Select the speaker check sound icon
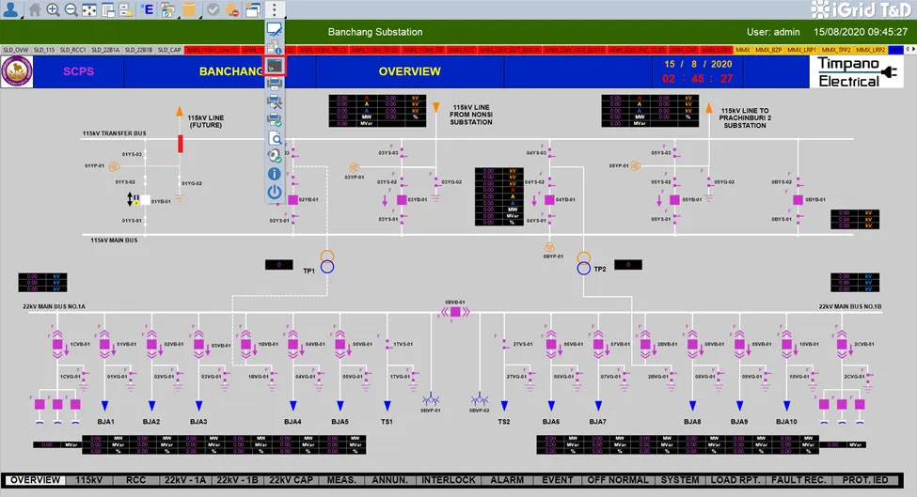 (x=275, y=156)
